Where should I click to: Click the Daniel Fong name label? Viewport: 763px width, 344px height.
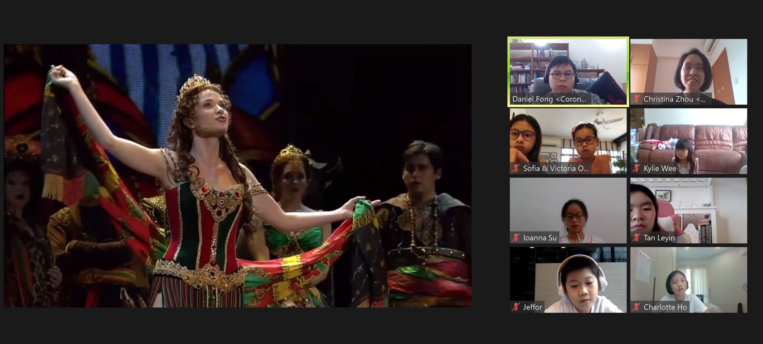[549, 99]
